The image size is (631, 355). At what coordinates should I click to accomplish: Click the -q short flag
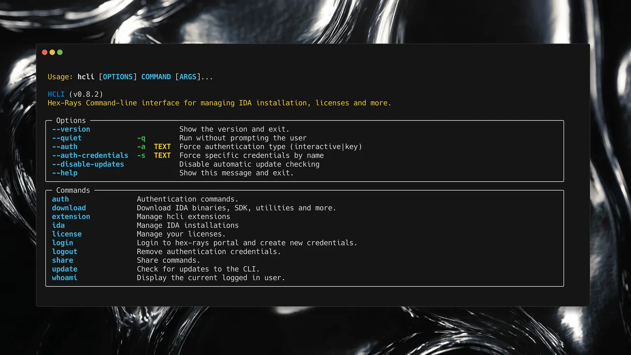pyautogui.click(x=141, y=138)
